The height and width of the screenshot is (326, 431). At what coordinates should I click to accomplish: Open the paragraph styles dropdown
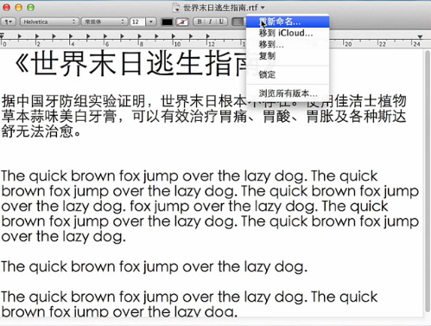(9, 22)
